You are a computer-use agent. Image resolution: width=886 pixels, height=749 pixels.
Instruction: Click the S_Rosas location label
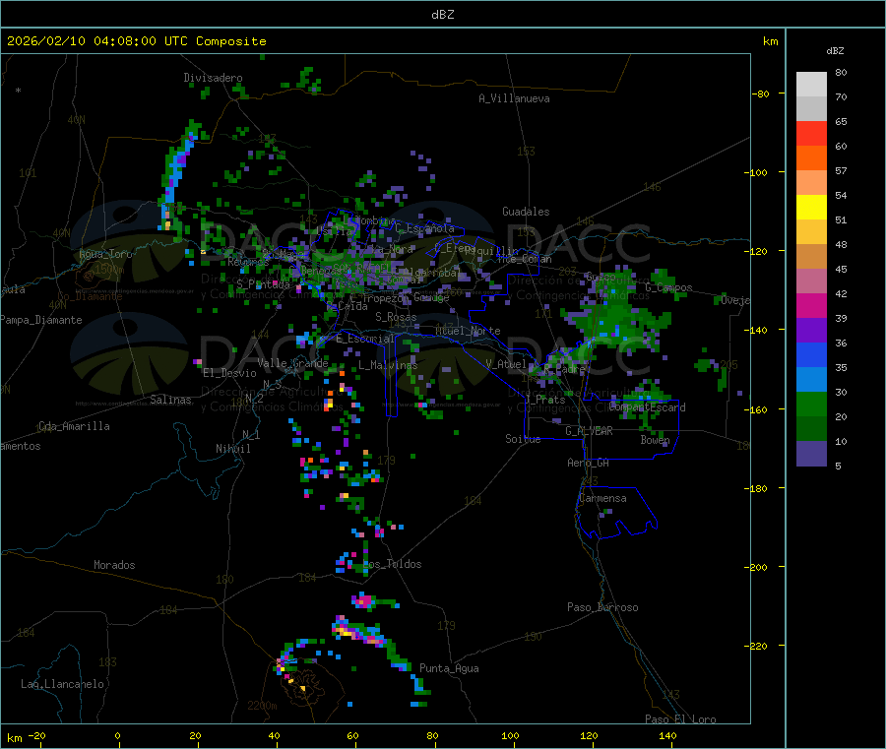point(396,317)
